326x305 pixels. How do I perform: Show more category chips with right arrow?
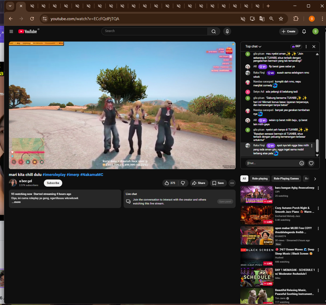pos(315,179)
